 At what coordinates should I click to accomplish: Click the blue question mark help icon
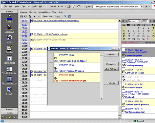[65, 16]
